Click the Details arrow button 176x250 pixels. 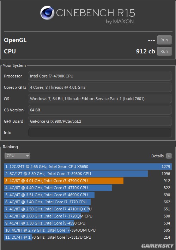[169, 156]
